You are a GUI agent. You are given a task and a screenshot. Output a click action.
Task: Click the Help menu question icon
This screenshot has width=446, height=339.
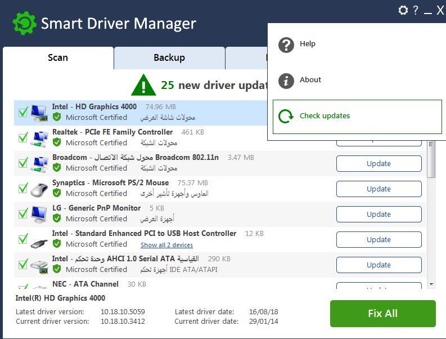286,44
